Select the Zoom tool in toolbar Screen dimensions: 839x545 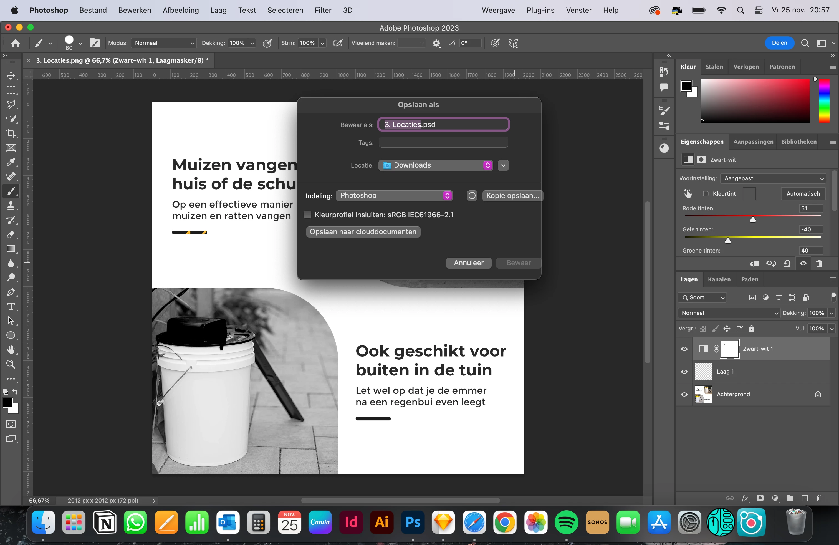pyautogui.click(x=11, y=364)
